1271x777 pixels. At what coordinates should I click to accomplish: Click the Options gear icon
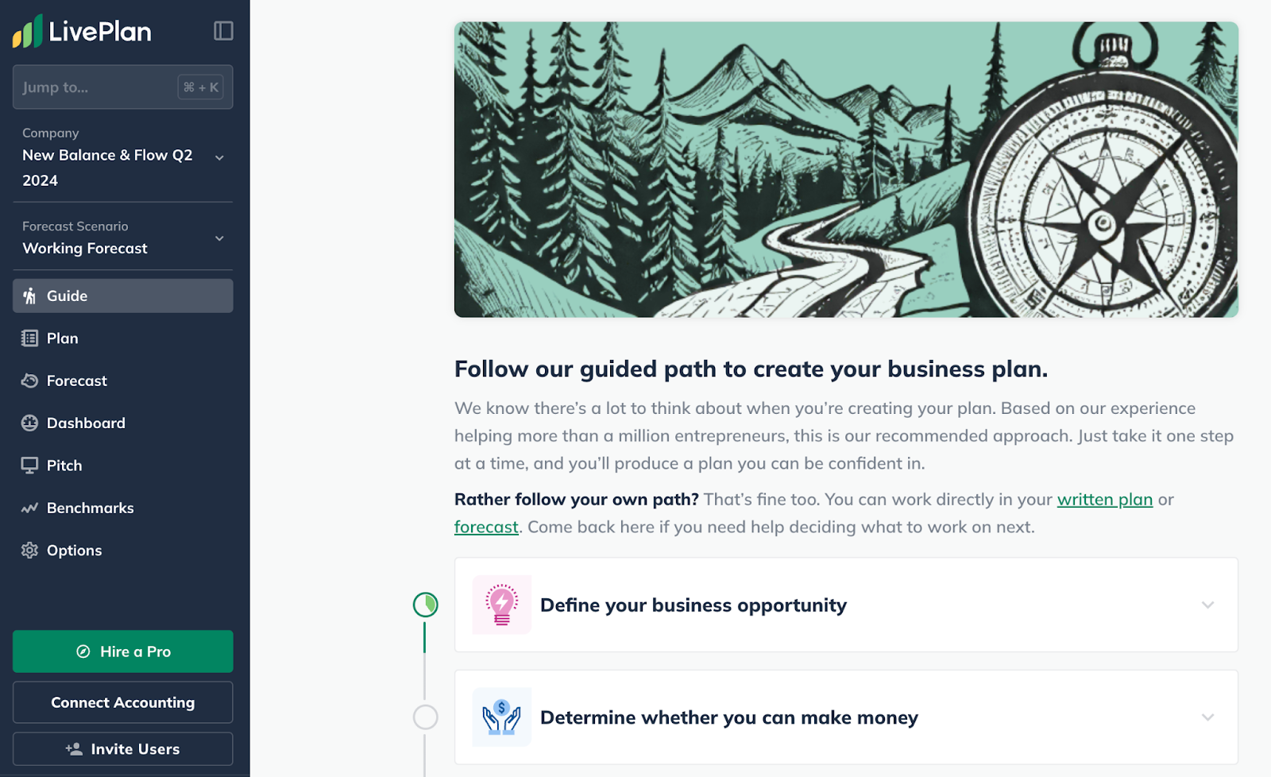point(29,550)
